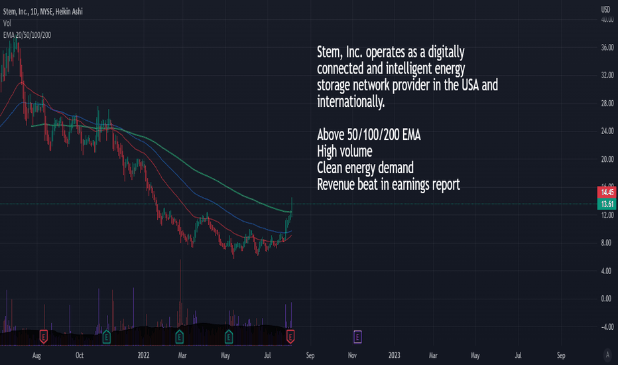Click the 24.00 price axis label

pos(607,131)
